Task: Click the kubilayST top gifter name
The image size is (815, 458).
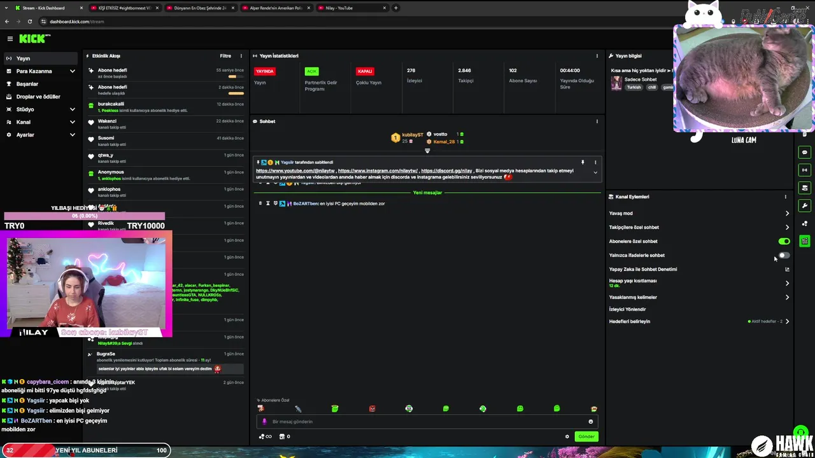Action: (x=413, y=135)
